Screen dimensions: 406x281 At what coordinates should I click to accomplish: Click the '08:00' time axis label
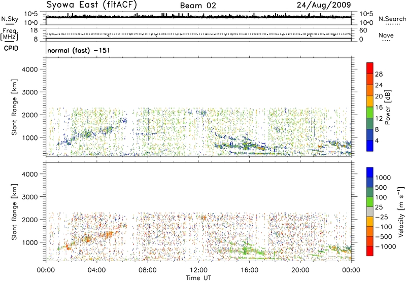coord(148,270)
